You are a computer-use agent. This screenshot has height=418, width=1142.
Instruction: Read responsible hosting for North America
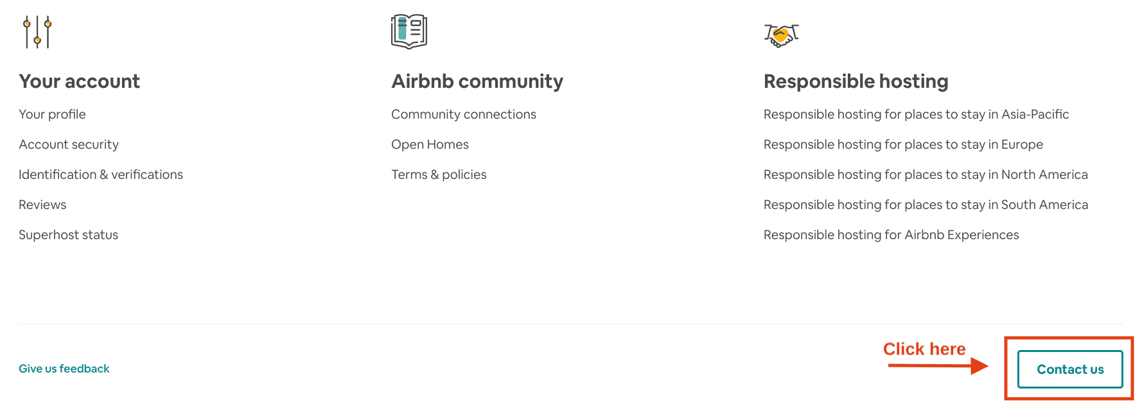coord(925,174)
